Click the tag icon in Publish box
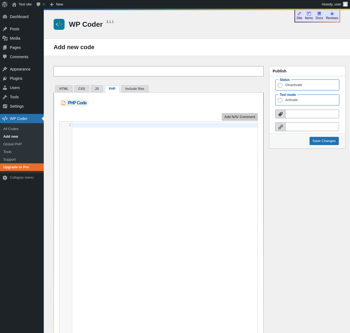This screenshot has height=333, width=350. pos(281,114)
